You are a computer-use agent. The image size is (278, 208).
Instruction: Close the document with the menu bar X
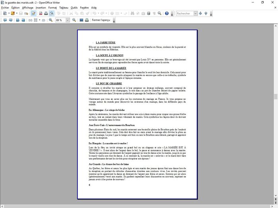coord(275,8)
